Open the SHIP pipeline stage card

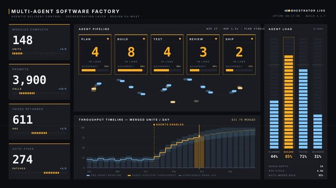click(239, 54)
